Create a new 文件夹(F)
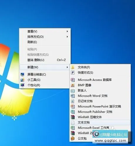 [x=100, y=67]
